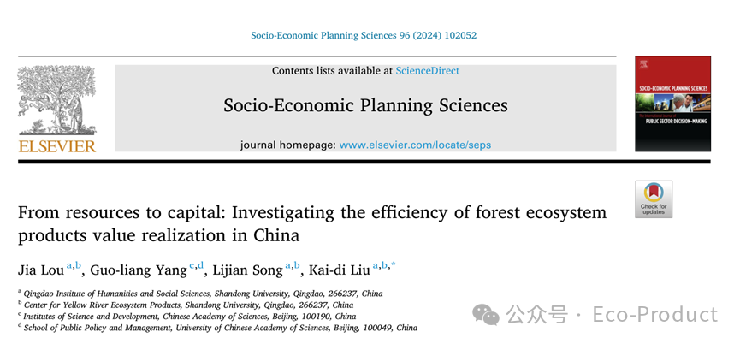740x344 pixels.
Task: Click superscript 'd' after Guo-liang Yang
Action: 200,265
